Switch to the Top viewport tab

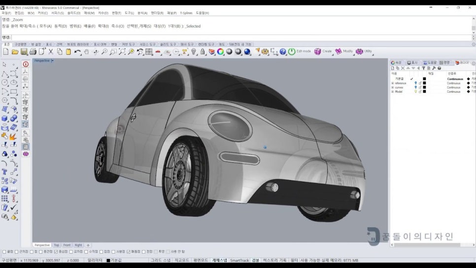tap(57, 245)
